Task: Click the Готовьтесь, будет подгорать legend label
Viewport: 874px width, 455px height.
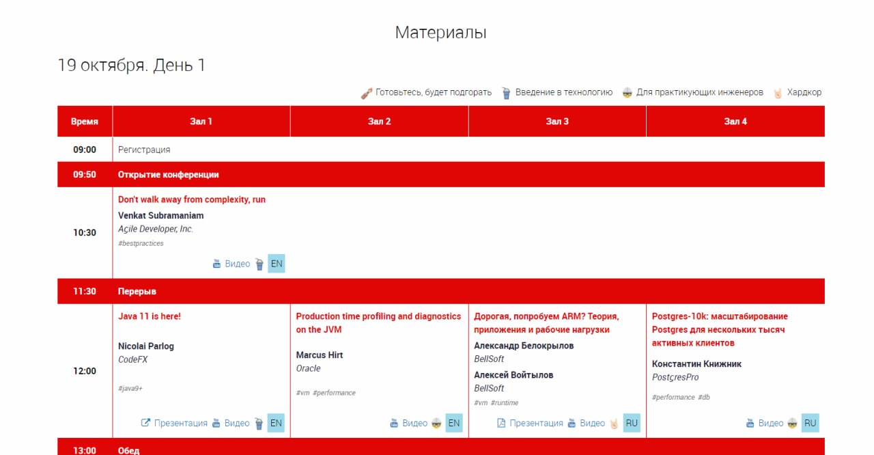Action: click(x=434, y=92)
